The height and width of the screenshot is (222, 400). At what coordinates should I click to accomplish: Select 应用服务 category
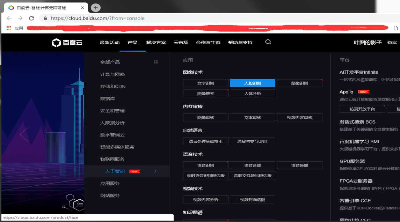[x=110, y=184]
